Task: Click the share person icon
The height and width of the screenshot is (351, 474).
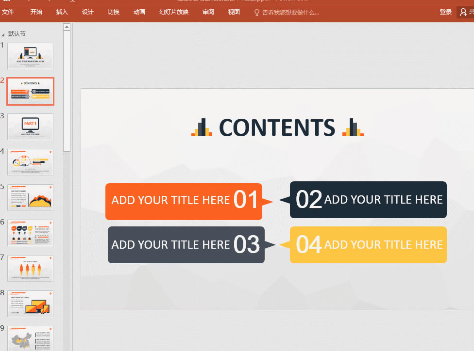Action: point(463,12)
